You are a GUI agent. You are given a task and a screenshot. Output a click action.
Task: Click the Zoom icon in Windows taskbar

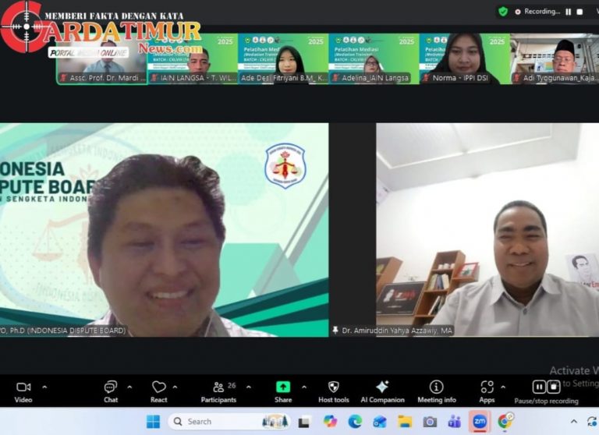tap(479, 422)
